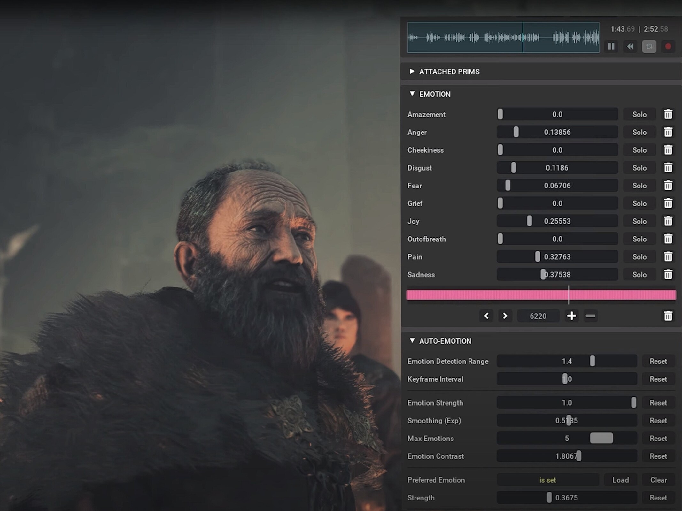Delete the Anger emotion row
The height and width of the screenshot is (511, 682).
click(x=668, y=132)
